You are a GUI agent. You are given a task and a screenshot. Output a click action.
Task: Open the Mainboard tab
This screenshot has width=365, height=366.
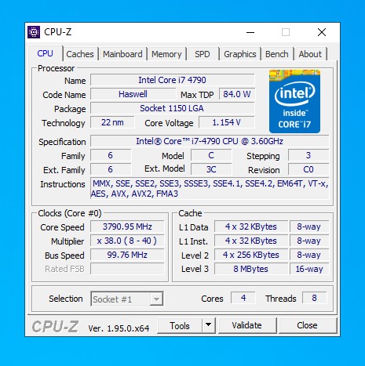[122, 54]
